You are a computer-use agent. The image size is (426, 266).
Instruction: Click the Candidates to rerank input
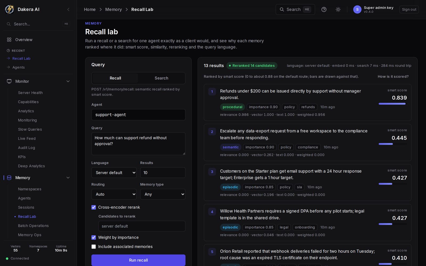coord(142,226)
